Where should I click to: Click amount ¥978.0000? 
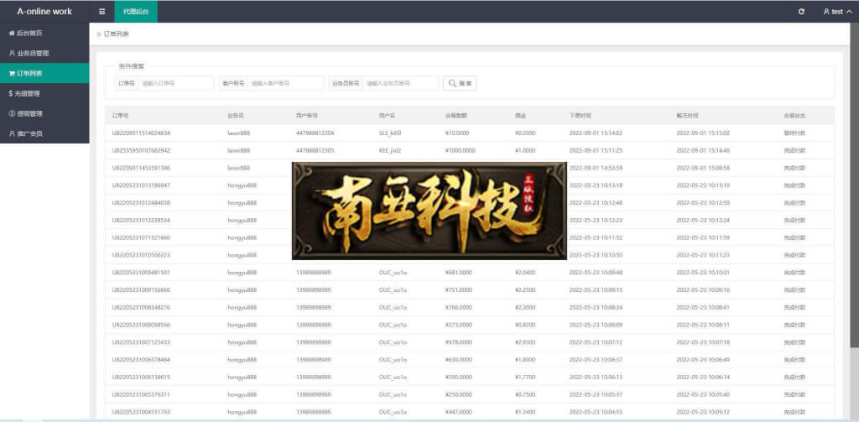pyautogui.click(x=459, y=342)
